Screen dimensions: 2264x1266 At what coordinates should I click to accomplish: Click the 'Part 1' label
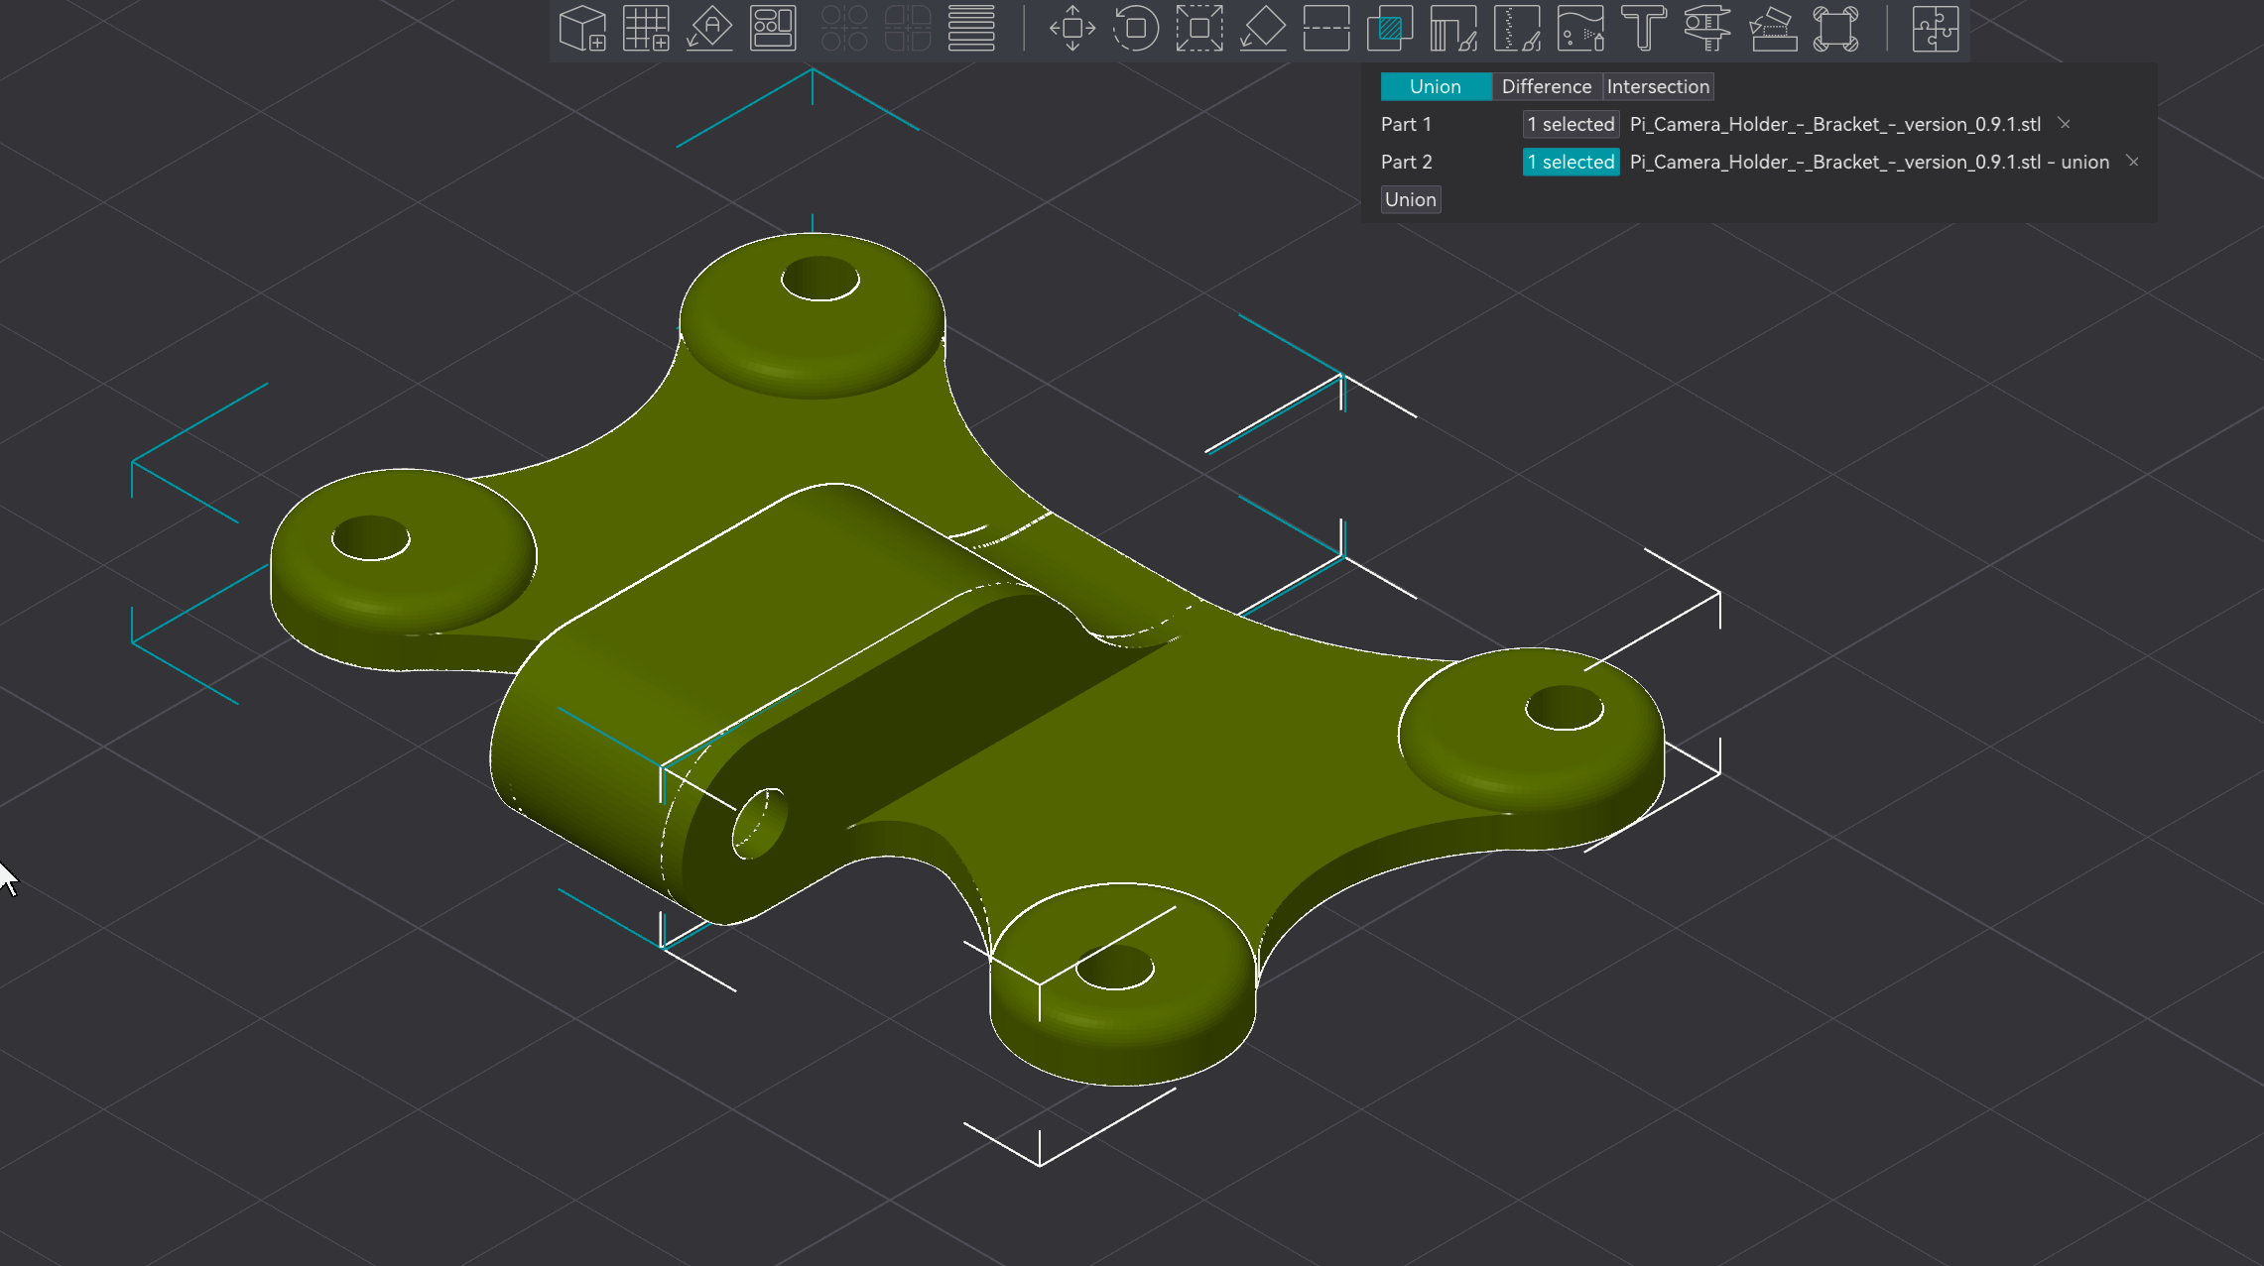point(1406,124)
